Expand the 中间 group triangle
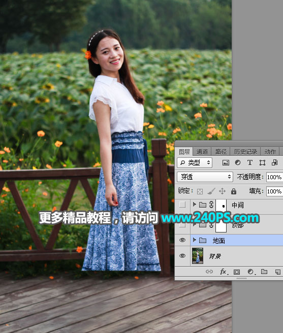Screen dimensions: 283x333 194,204
